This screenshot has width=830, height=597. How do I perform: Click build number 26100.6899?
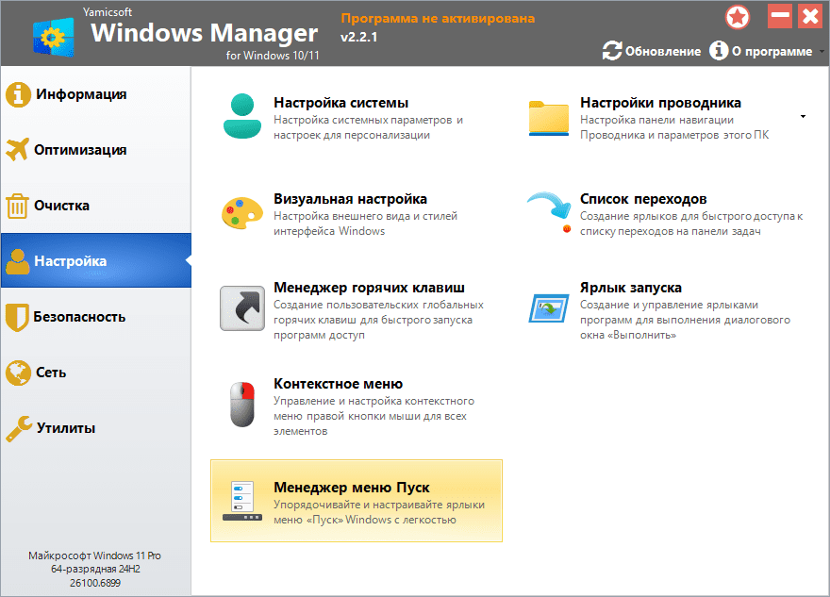click(x=95, y=583)
